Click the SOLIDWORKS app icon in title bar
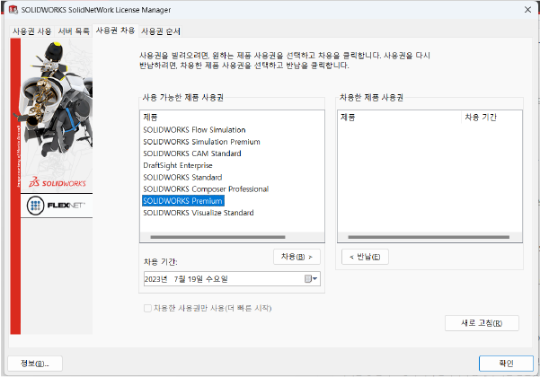 tap(13, 10)
